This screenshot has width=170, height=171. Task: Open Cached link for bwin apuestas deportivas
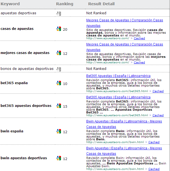click(154, 169)
